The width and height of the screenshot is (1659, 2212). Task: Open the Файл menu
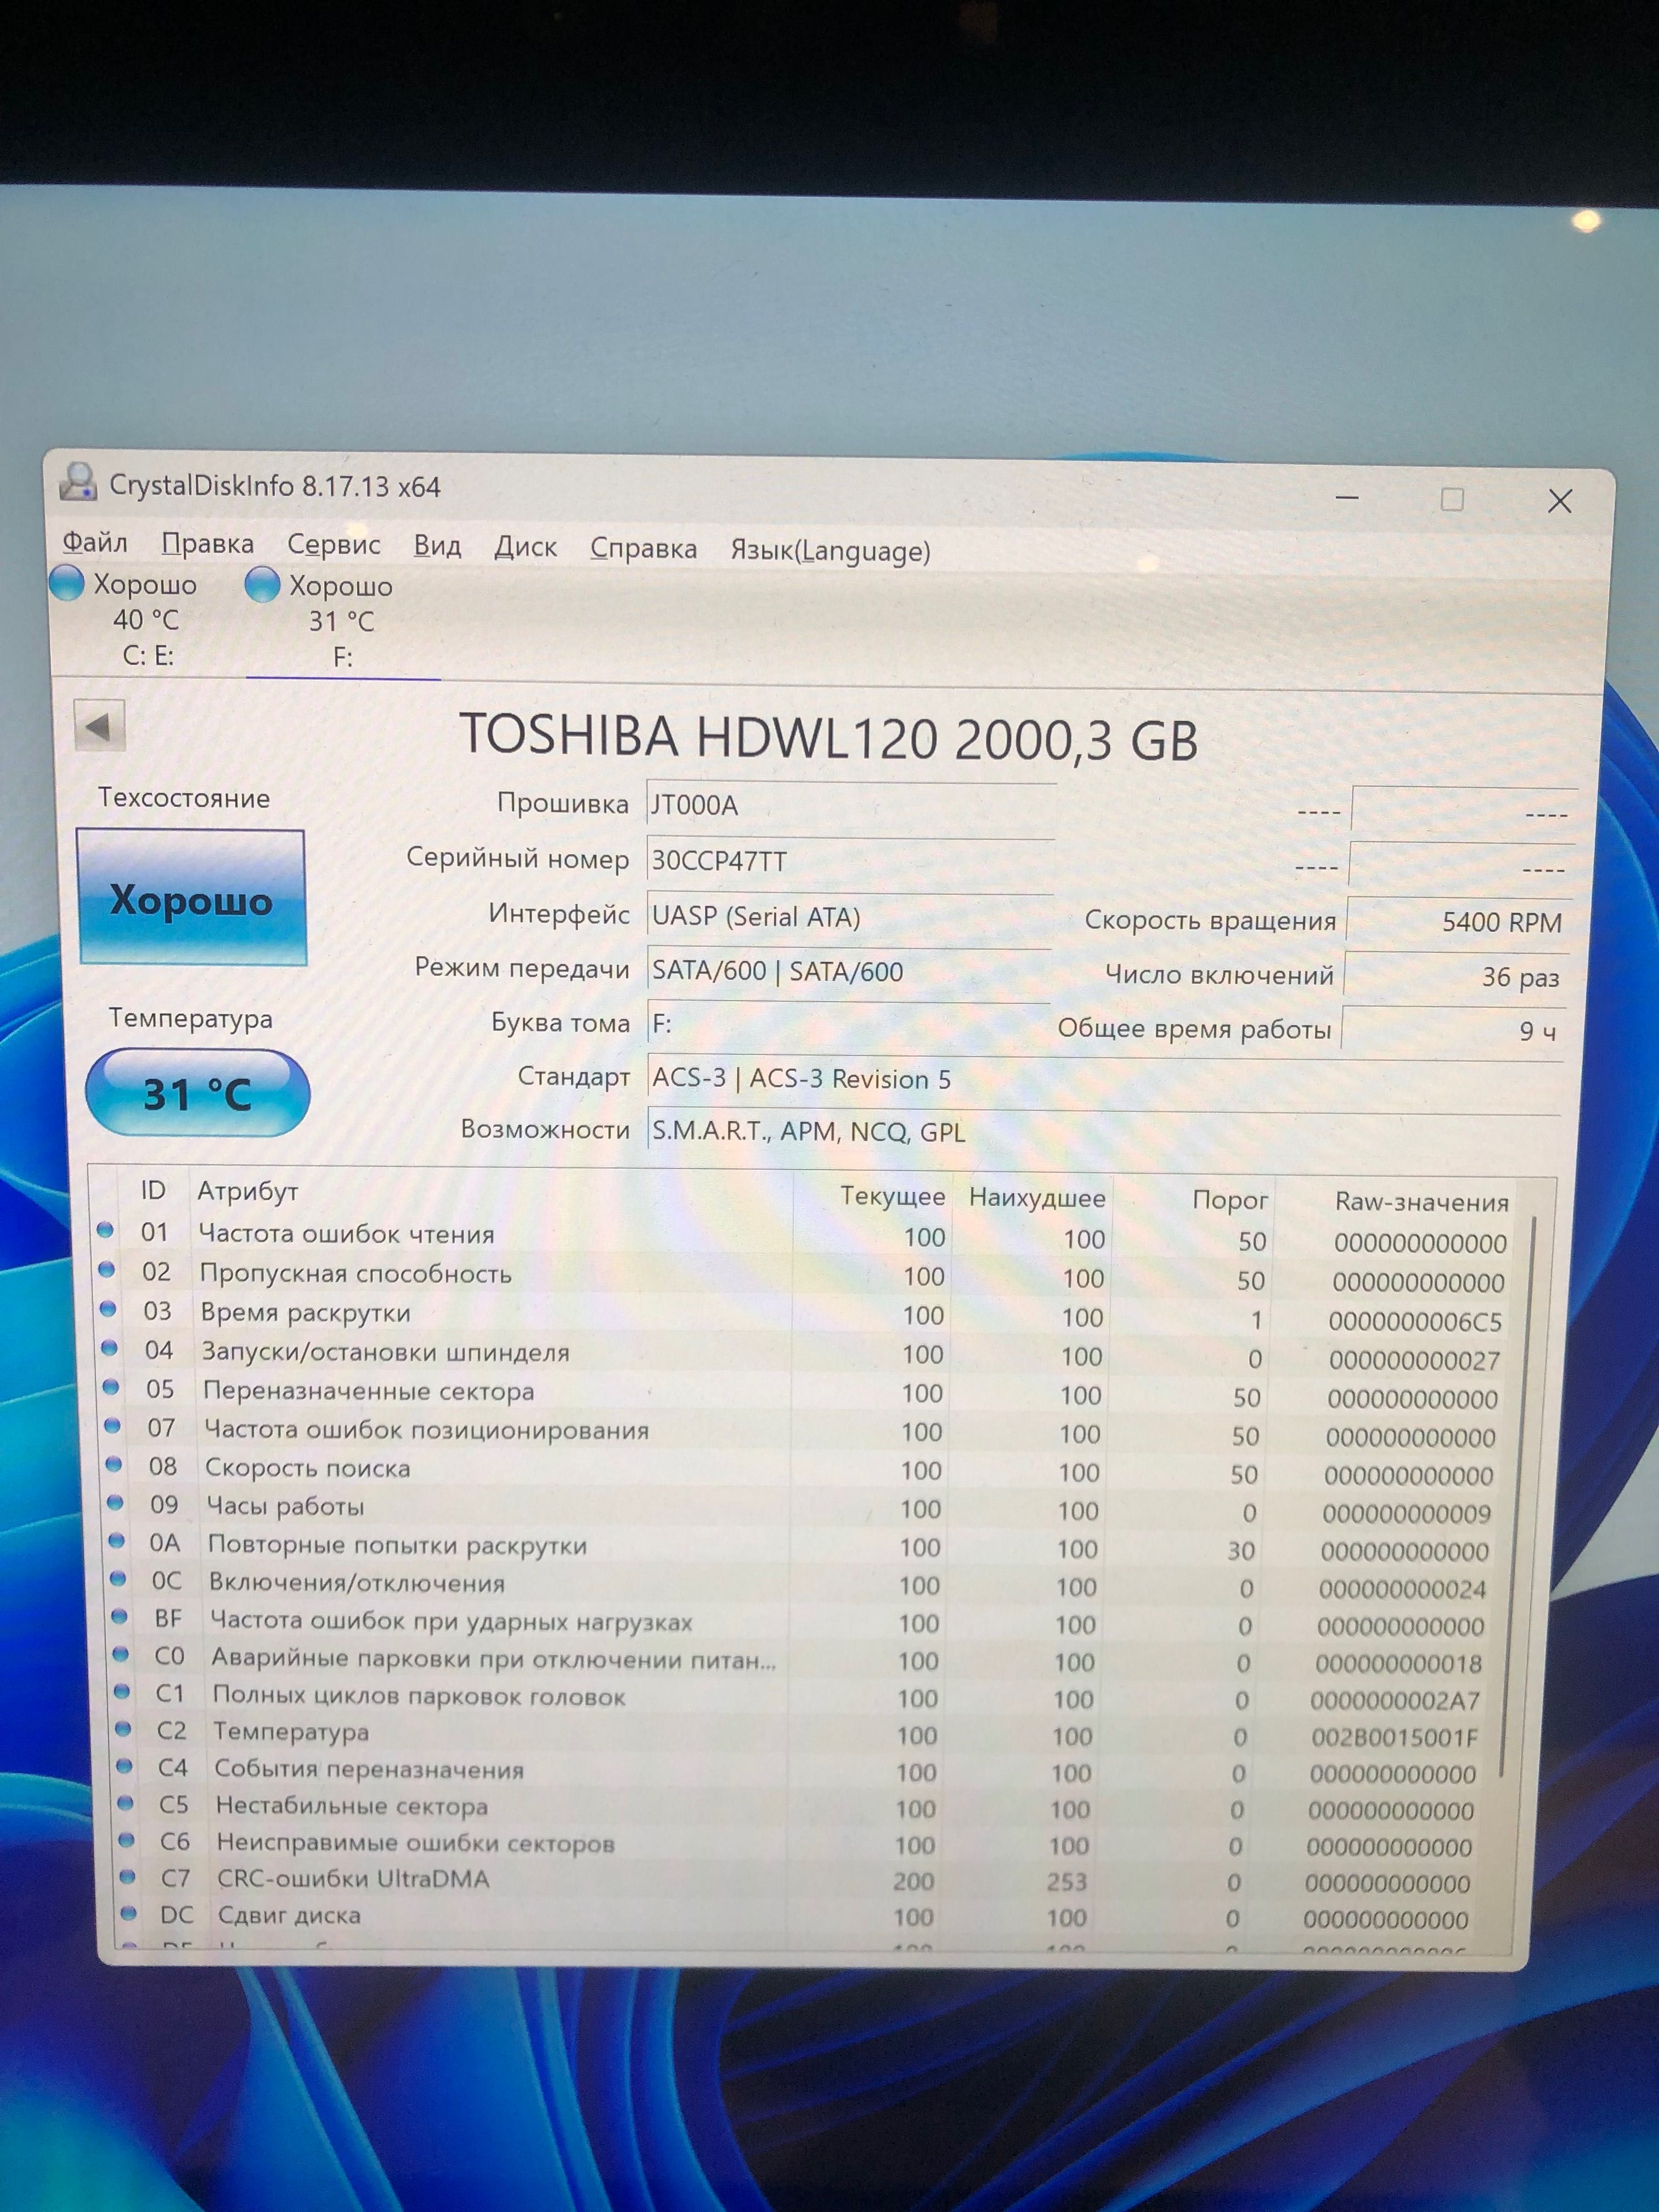pos(95,542)
